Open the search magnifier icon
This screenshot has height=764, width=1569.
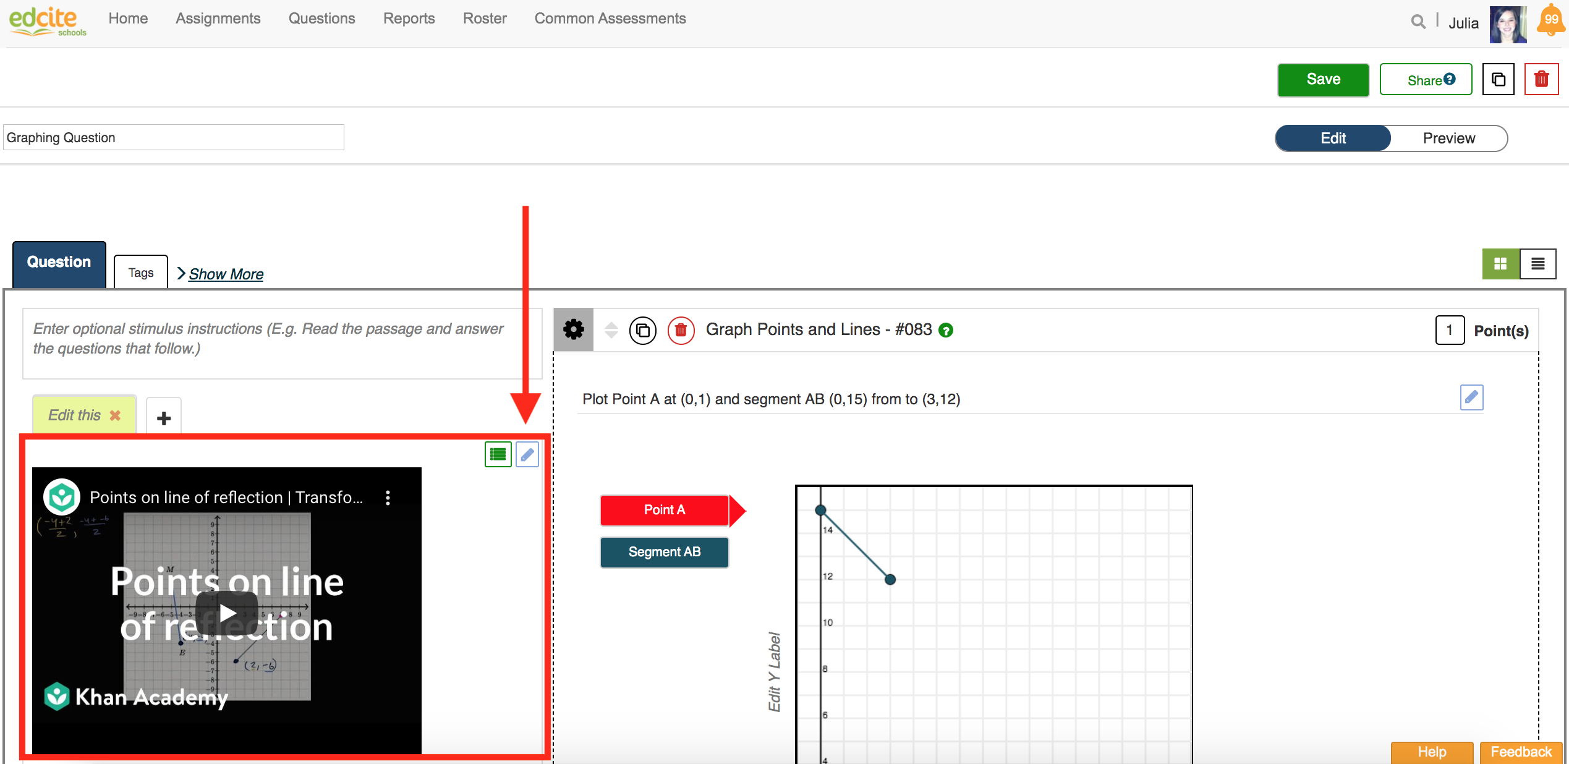click(1418, 22)
